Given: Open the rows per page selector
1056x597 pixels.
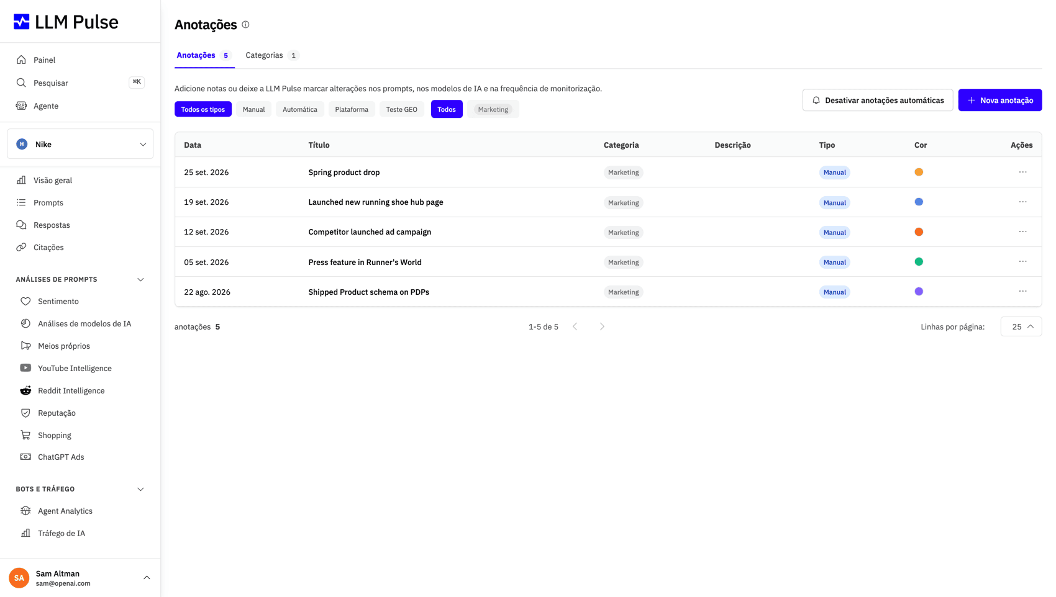Looking at the screenshot, I should coord(1021,326).
